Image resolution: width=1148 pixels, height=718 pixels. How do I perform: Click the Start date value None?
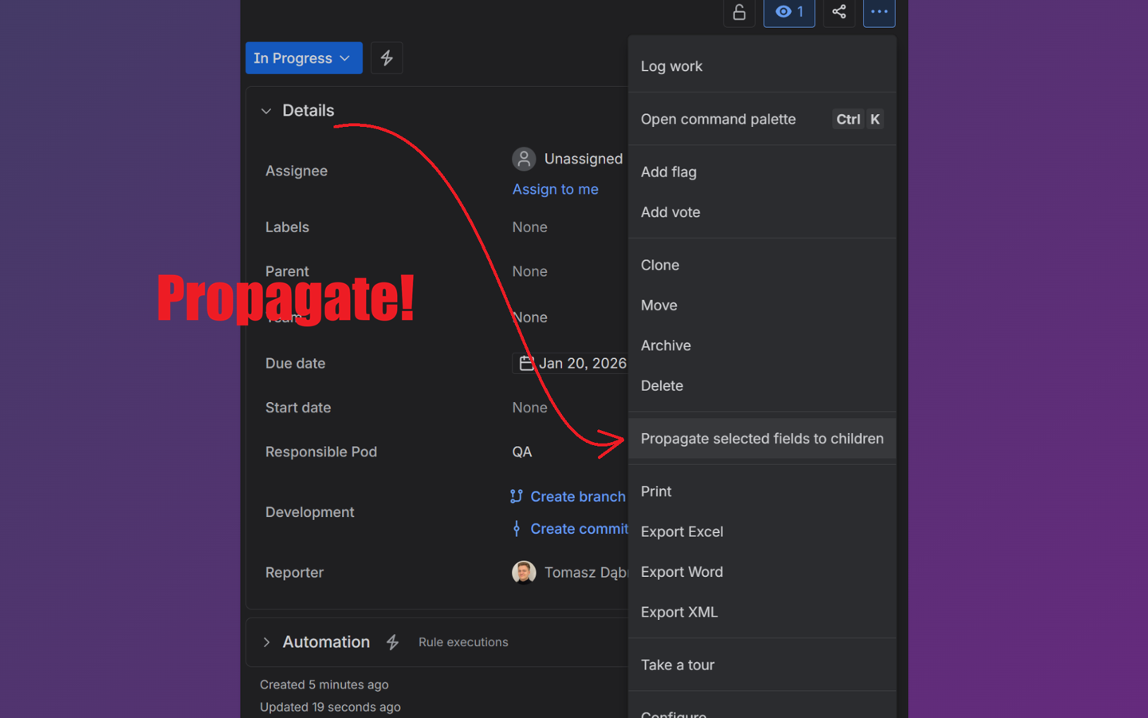530,408
